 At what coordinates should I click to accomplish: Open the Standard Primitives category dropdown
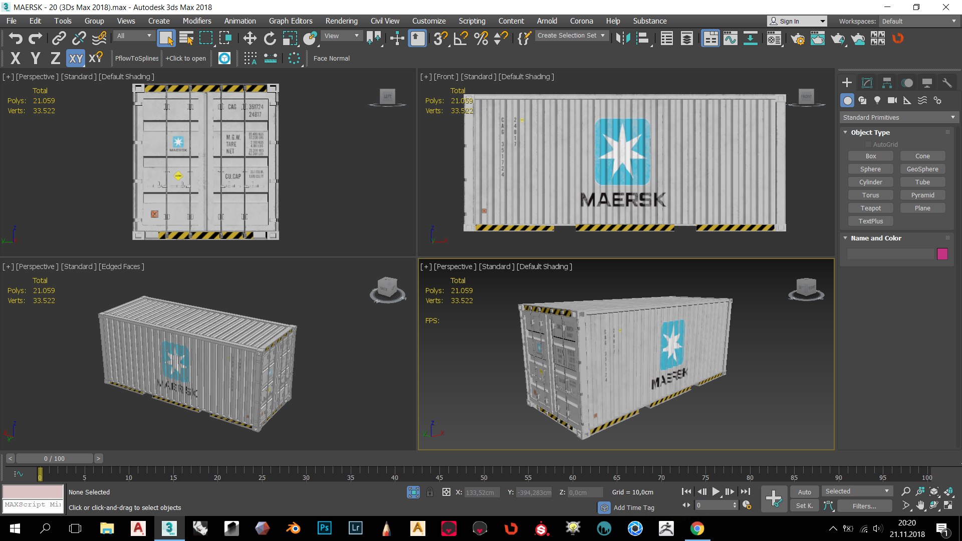pyautogui.click(x=899, y=117)
